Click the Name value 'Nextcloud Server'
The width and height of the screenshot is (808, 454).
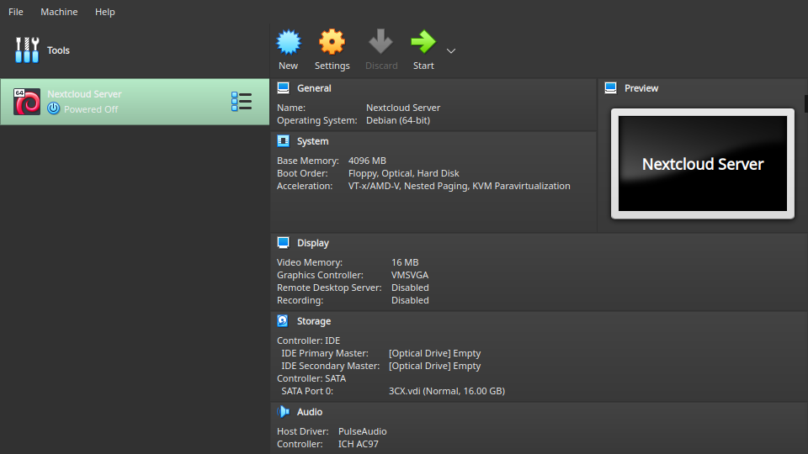click(x=403, y=108)
